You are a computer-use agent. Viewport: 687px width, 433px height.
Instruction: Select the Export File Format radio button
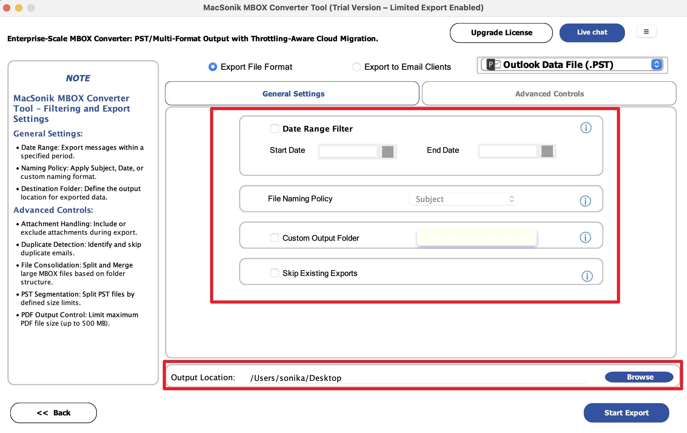pos(213,67)
